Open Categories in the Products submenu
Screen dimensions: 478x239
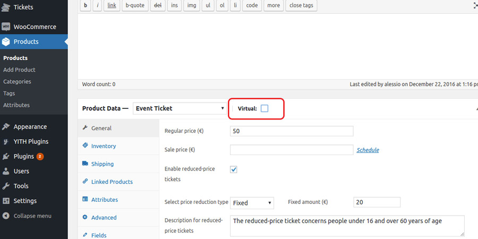click(x=17, y=82)
